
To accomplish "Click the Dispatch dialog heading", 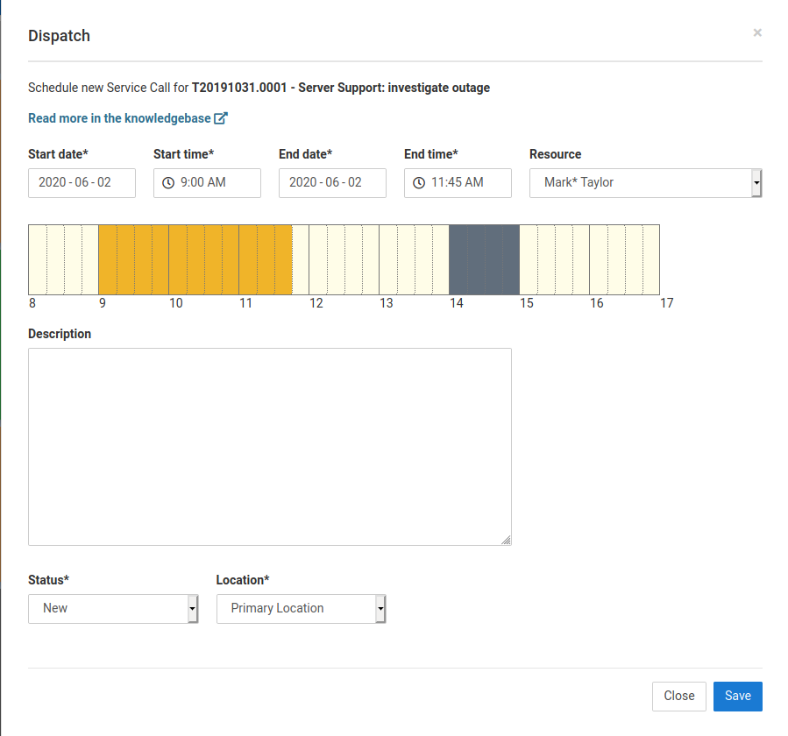I will click(x=60, y=36).
